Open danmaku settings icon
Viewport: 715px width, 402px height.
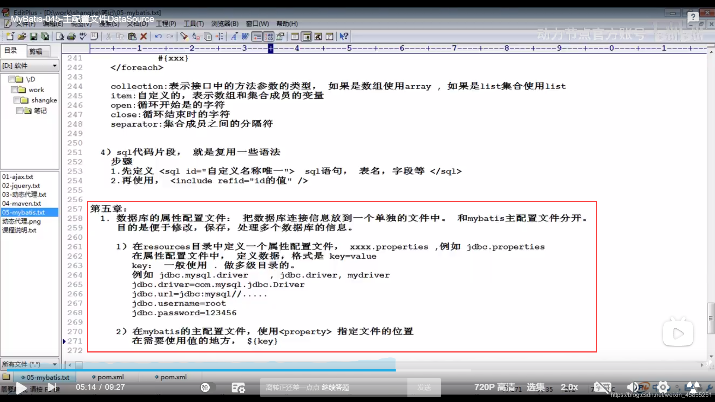point(238,388)
